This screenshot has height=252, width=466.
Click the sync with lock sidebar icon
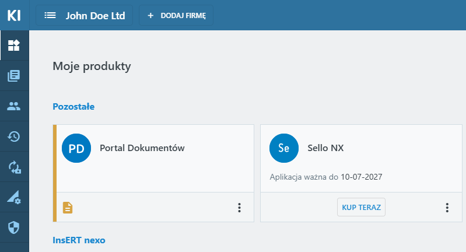click(14, 167)
